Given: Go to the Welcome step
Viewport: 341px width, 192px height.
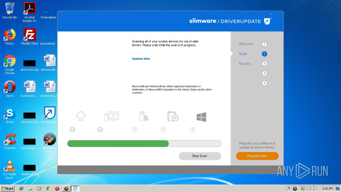Looking at the screenshot, I should tap(246, 44).
